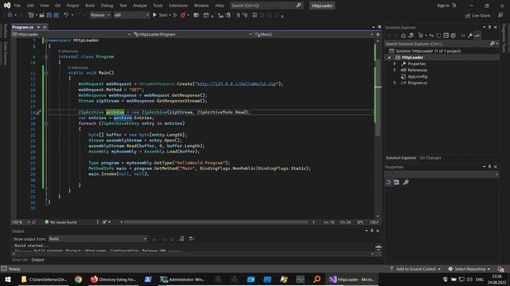Expand the Properties tree node
The width and height of the screenshot is (510, 286).
[x=395, y=64]
